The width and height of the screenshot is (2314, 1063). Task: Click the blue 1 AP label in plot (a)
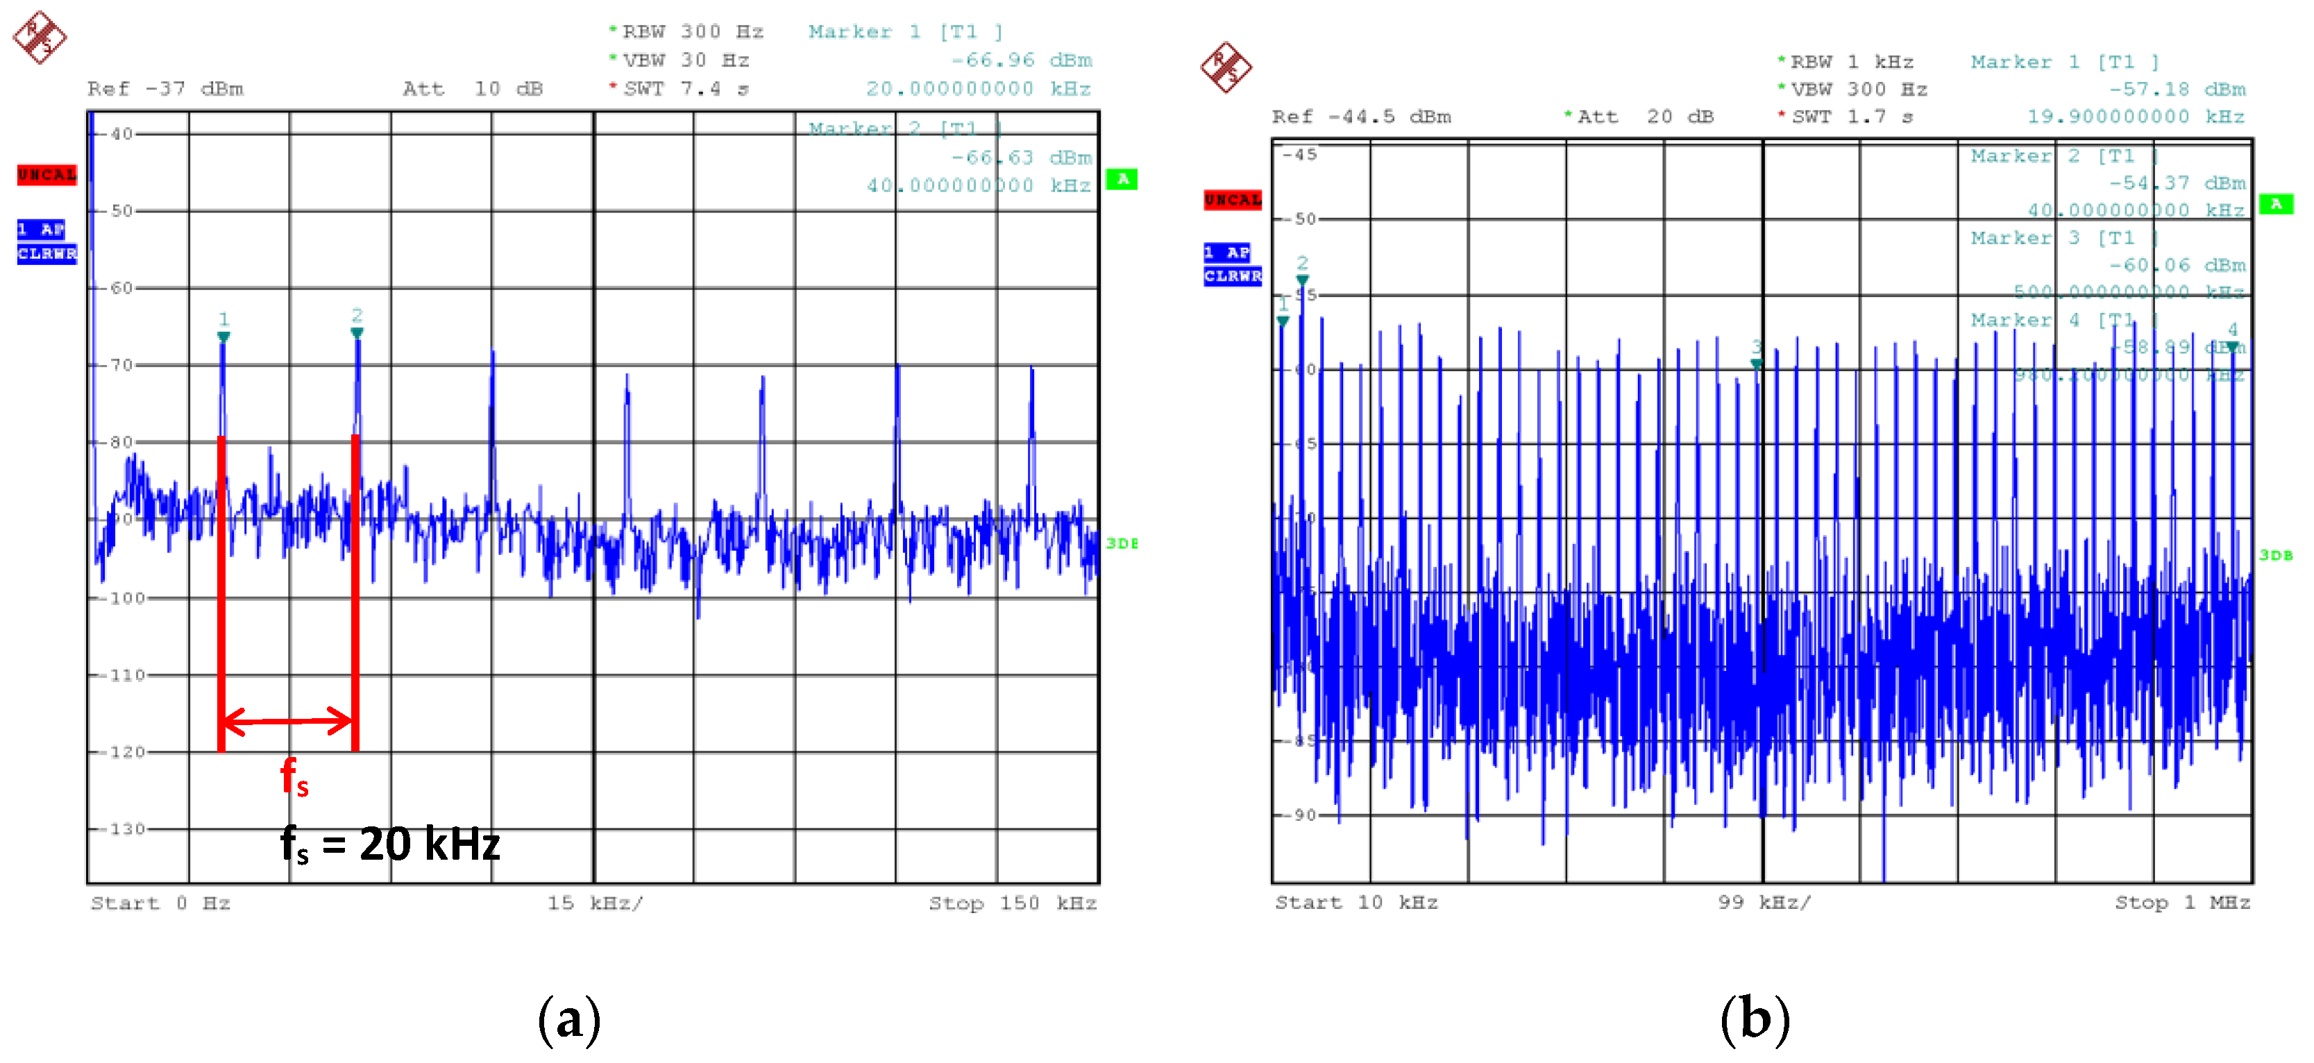40,229
